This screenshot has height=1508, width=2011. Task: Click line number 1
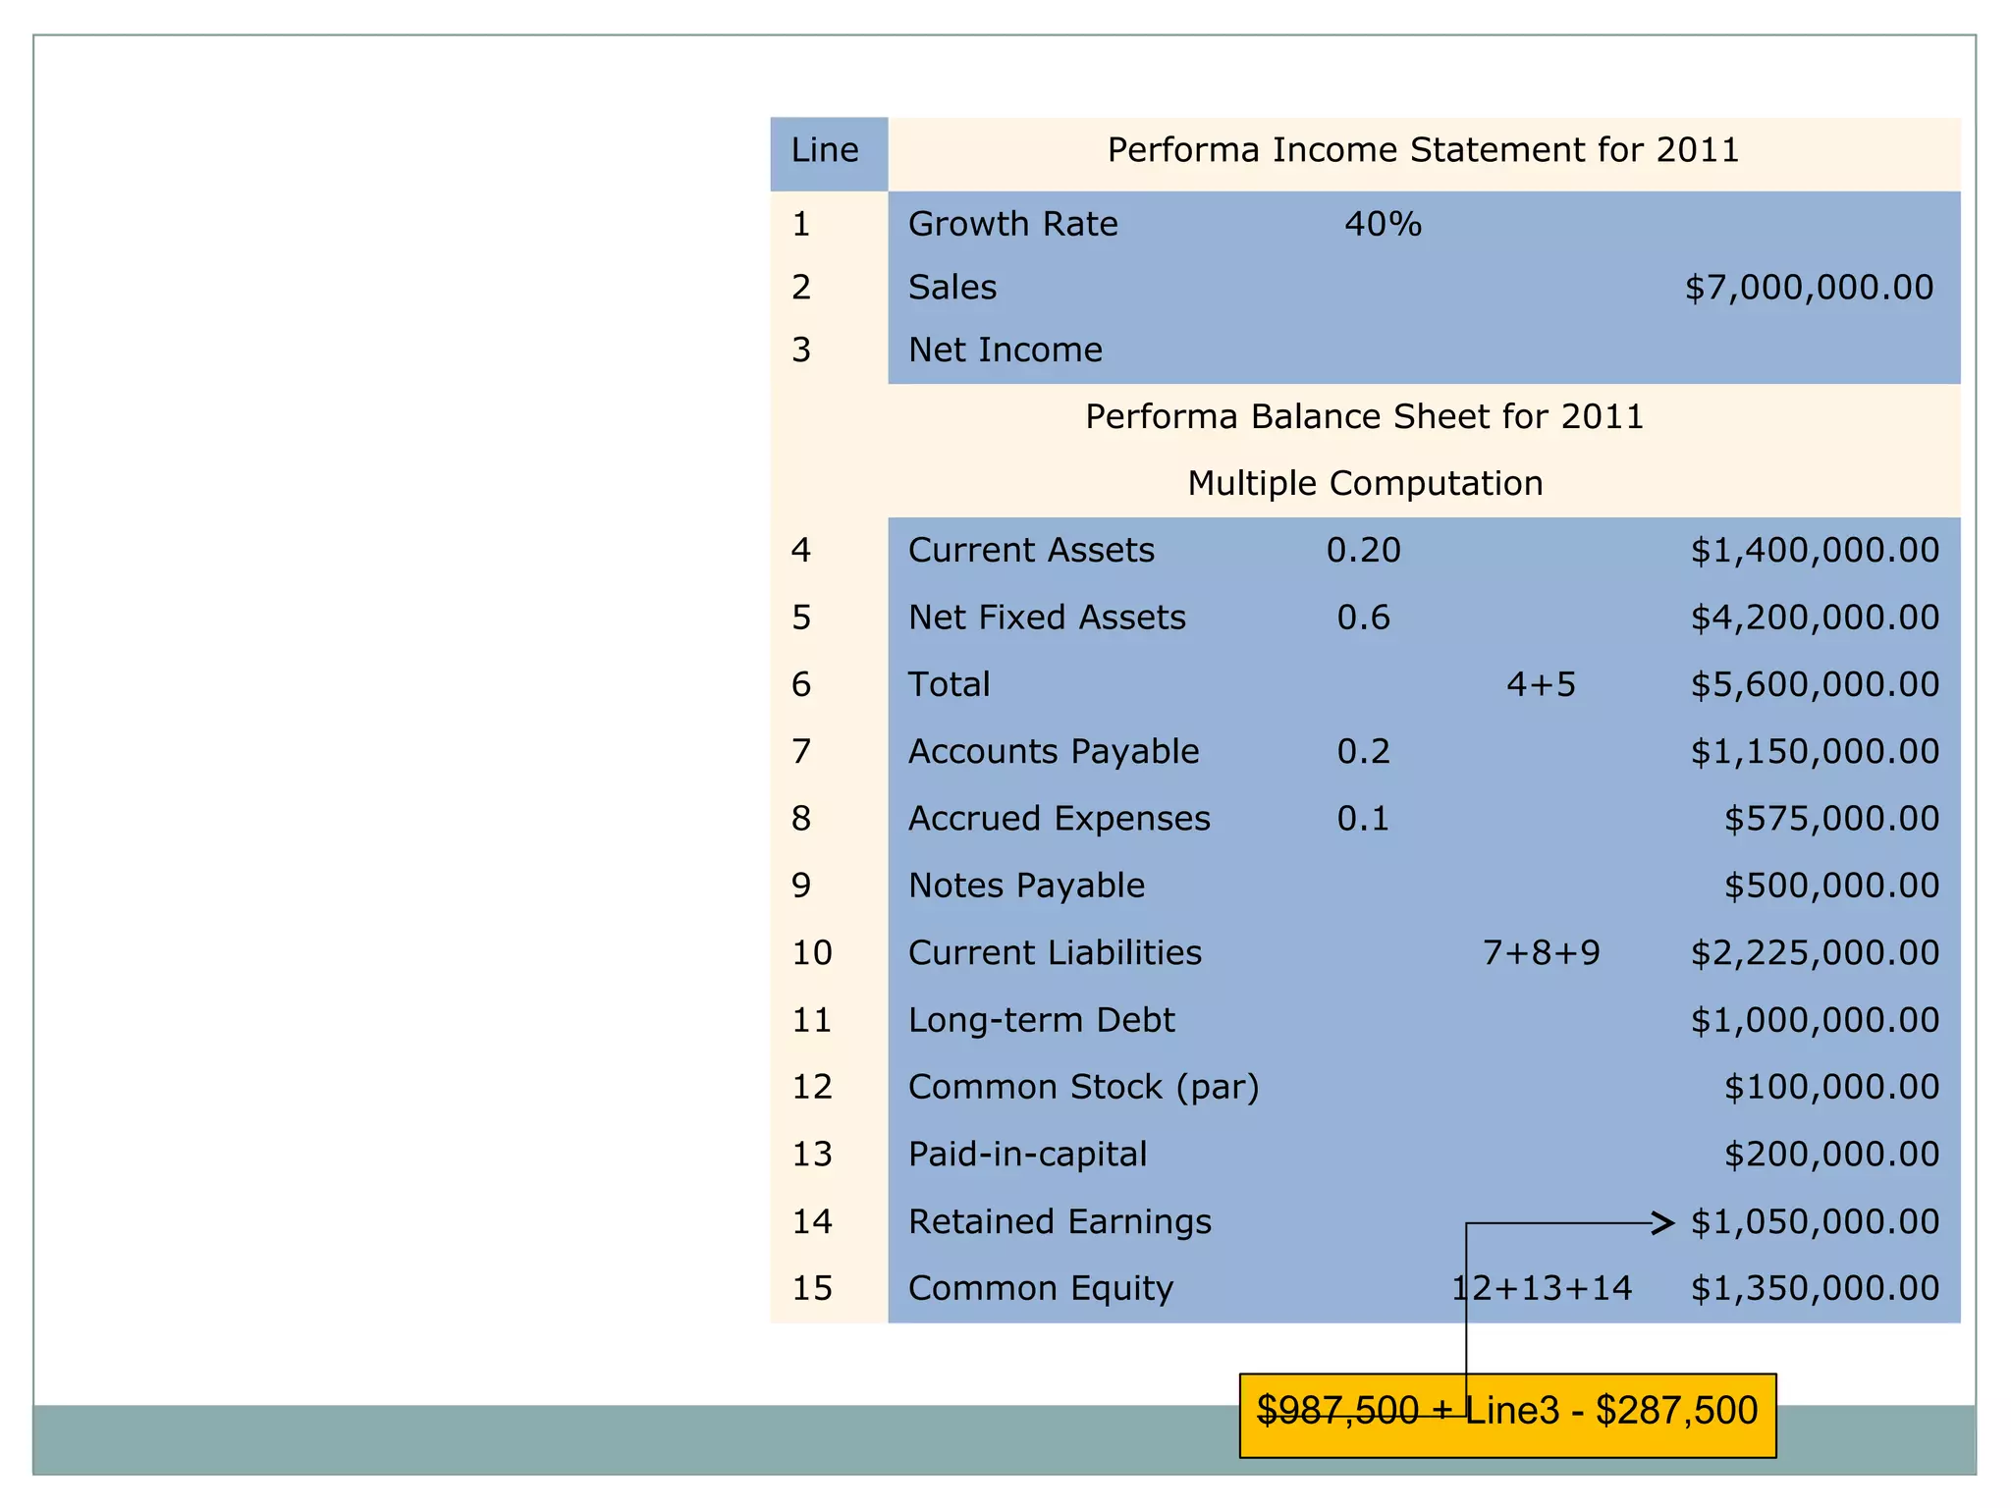coord(801,224)
